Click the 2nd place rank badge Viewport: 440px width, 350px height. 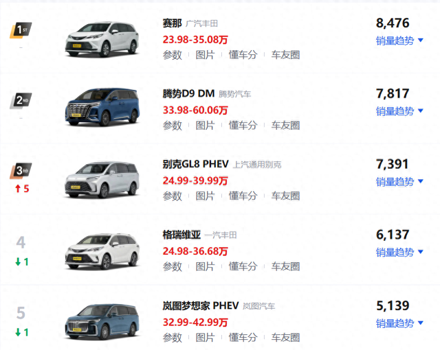click(21, 100)
